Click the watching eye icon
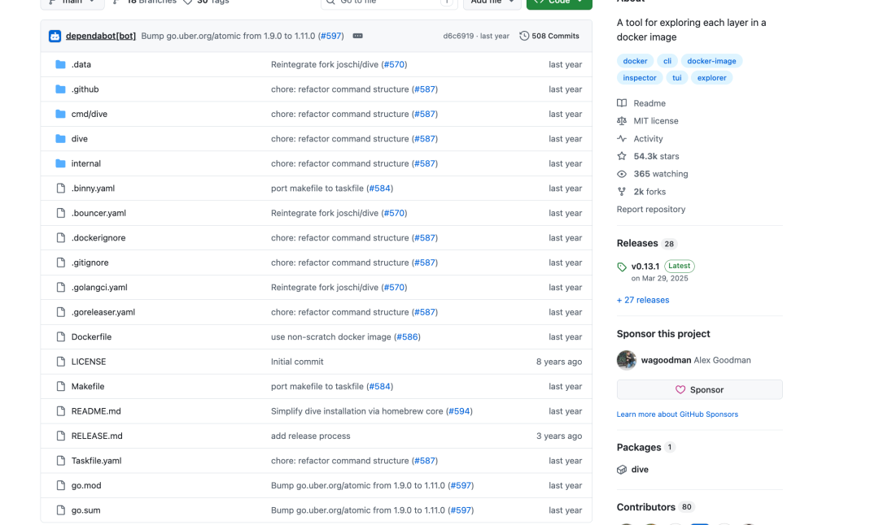The image size is (879, 525). click(622, 174)
